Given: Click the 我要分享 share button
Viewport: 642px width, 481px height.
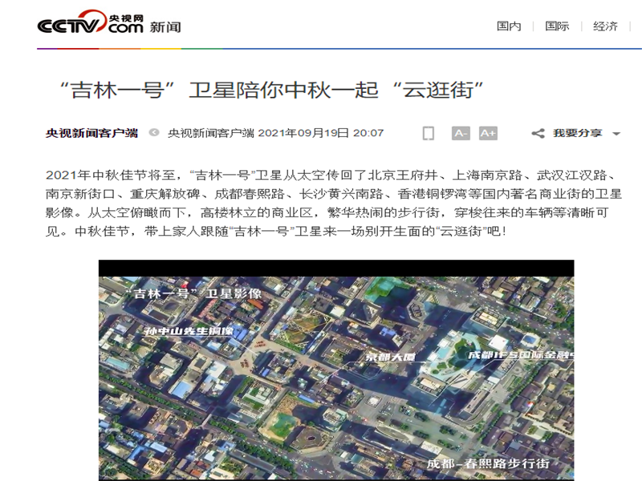Looking at the screenshot, I should point(577,133).
